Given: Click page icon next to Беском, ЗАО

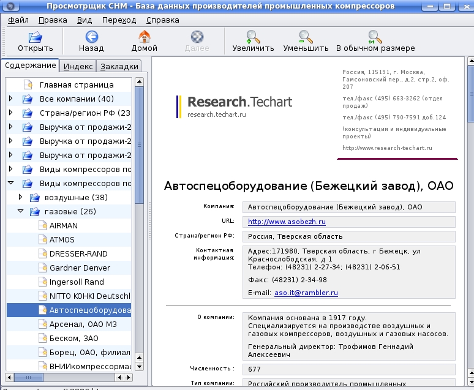Looking at the screenshot, I should point(43,339).
